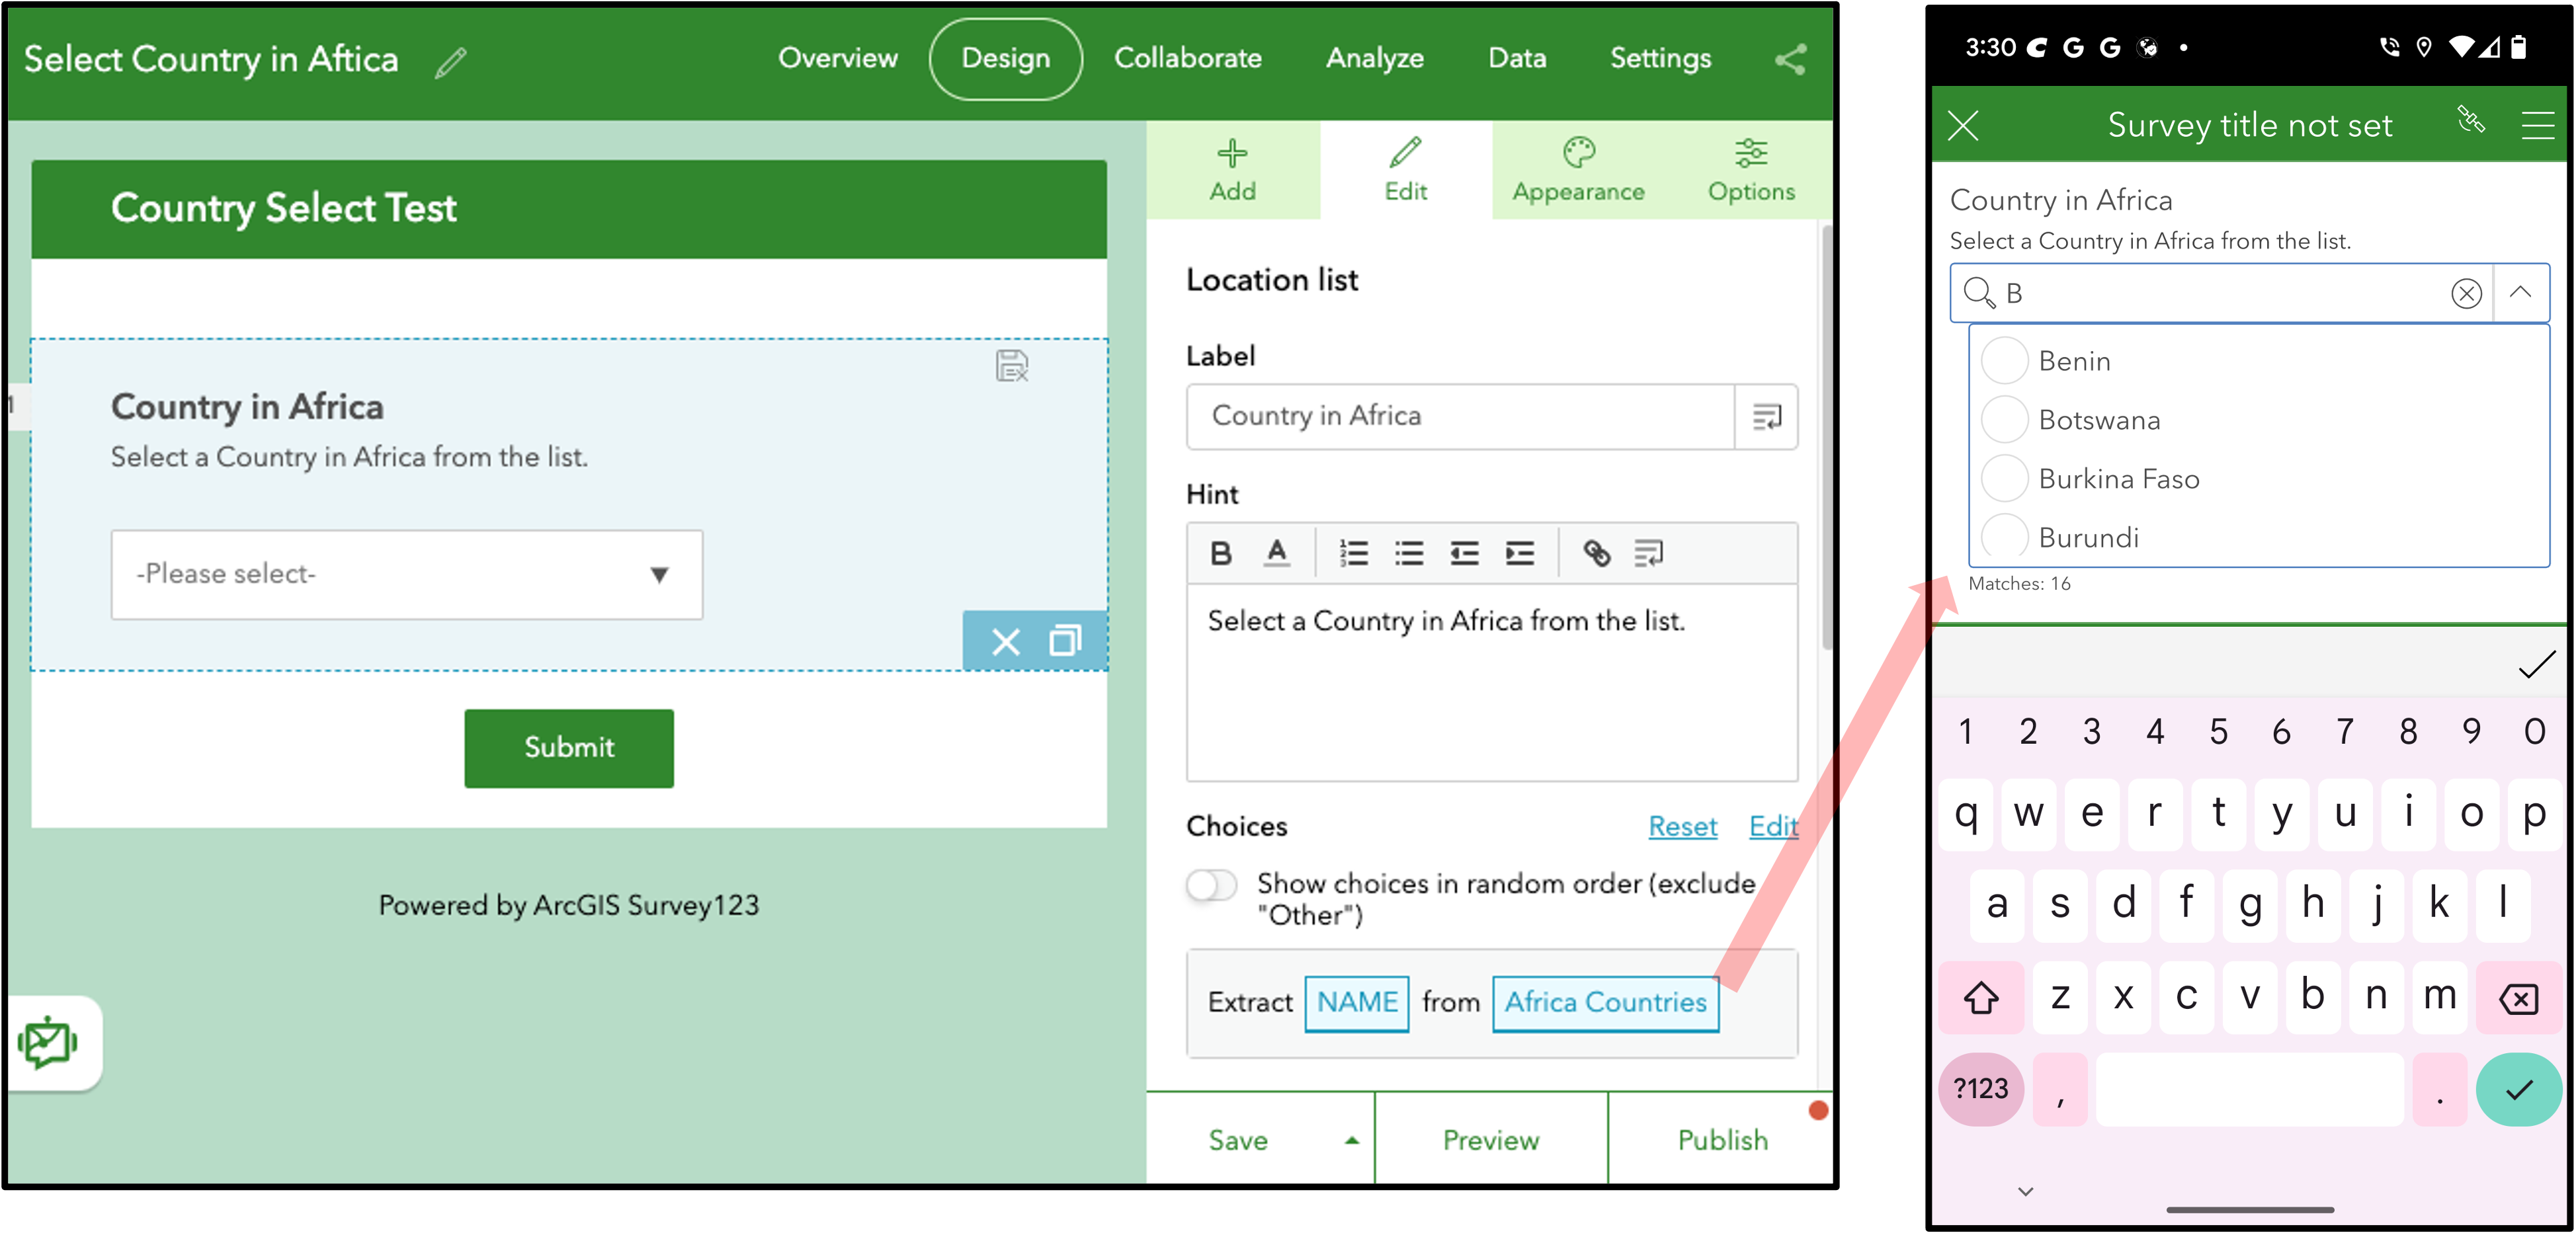Click the pencil icon to rename survey title
This screenshot has height=1233, width=2576.
coord(451,62)
